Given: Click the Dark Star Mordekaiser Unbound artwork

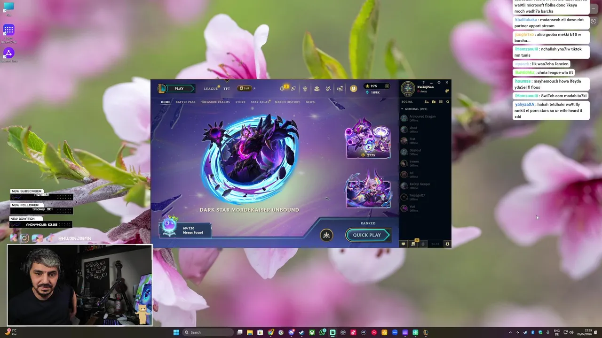Looking at the screenshot, I should pyautogui.click(x=250, y=158).
